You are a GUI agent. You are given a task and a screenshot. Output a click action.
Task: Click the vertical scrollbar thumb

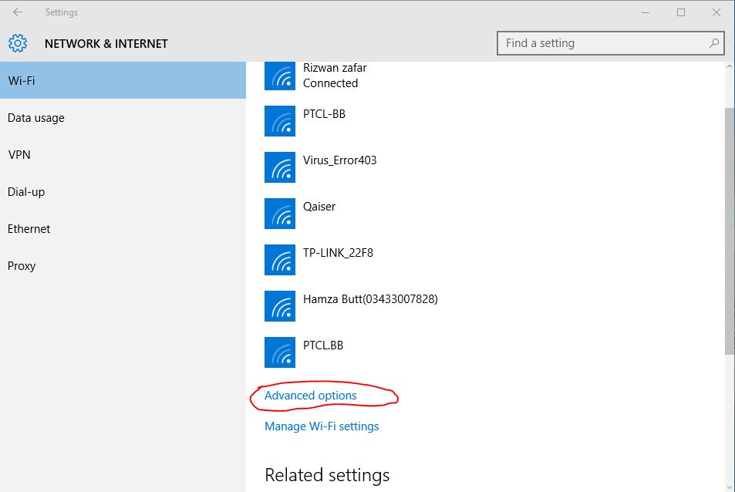[x=730, y=231]
